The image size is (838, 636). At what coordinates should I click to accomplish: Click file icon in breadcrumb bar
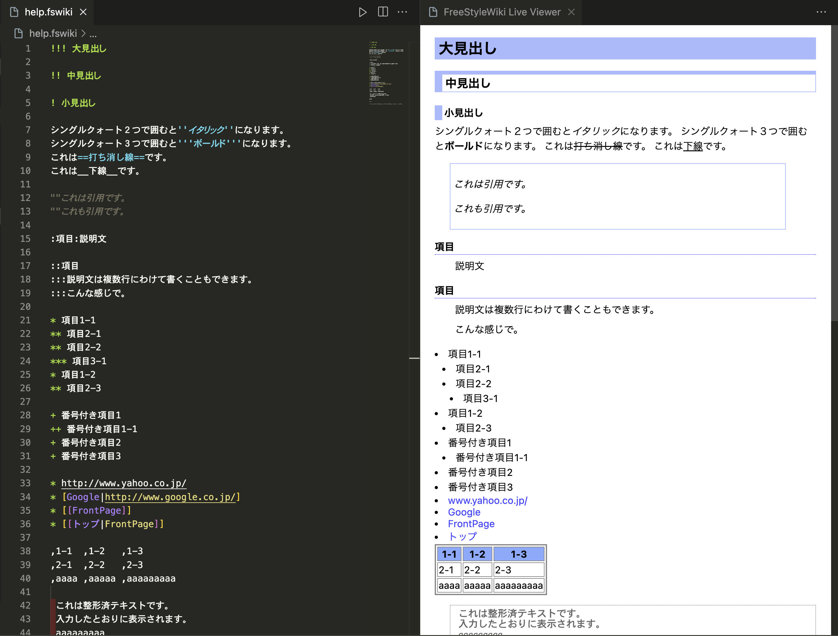(x=19, y=33)
